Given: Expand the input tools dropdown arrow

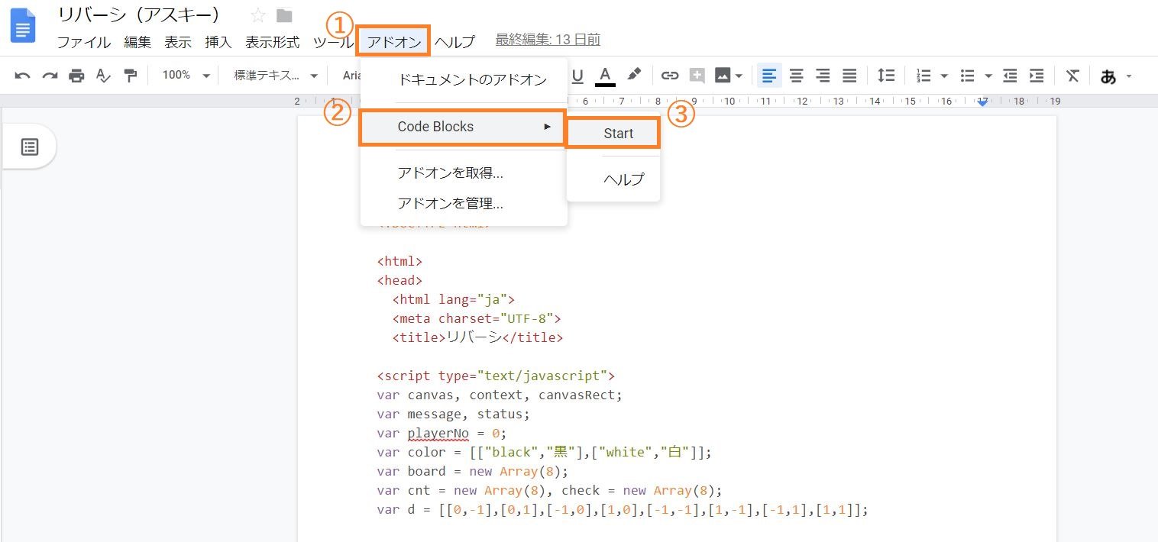Looking at the screenshot, I should pyautogui.click(x=1129, y=76).
